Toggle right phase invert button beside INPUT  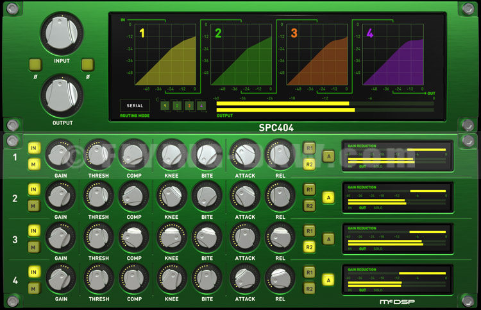87,64
